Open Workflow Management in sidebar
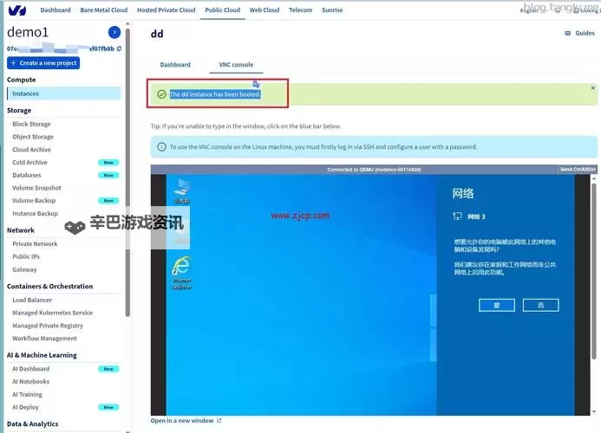This screenshot has height=433, width=601. click(x=44, y=339)
